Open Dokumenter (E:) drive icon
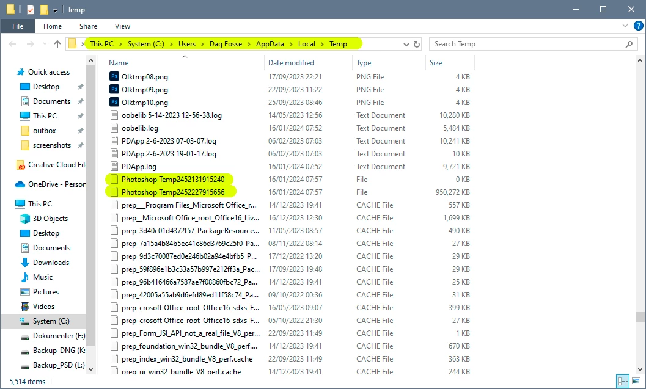Viewport: 646px width, 389px height. [x=25, y=336]
